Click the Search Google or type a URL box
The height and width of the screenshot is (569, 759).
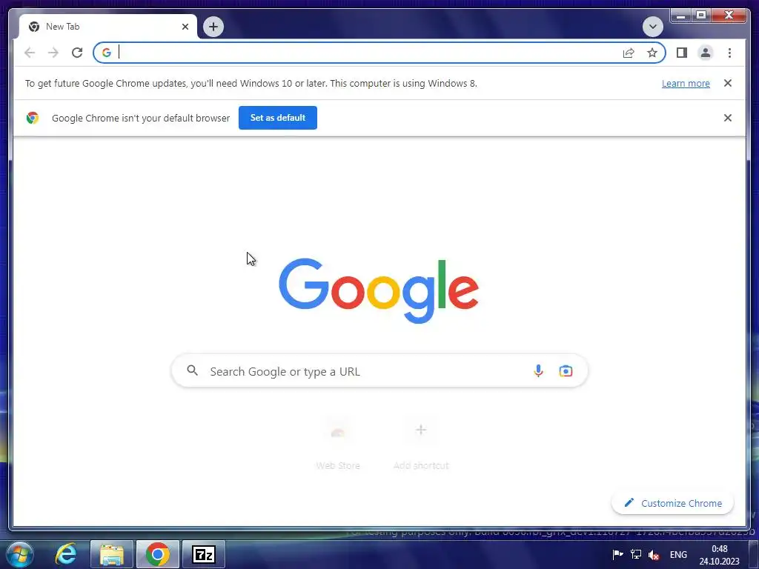[x=379, y=371]
